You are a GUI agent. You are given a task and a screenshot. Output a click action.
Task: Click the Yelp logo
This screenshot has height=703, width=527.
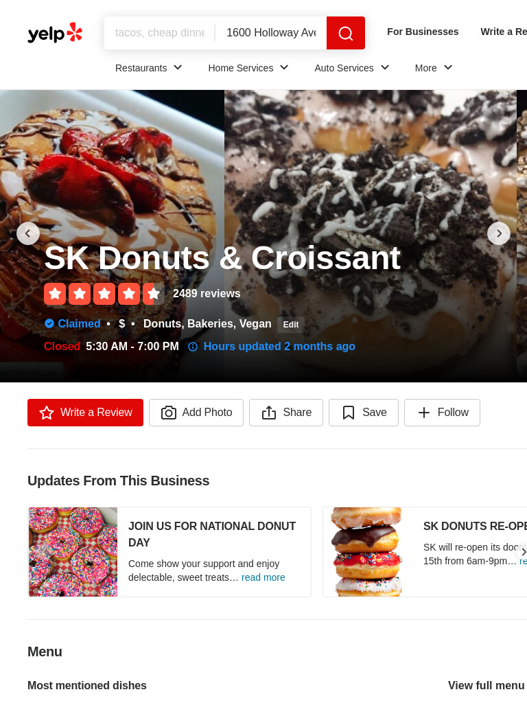(55, 33)
